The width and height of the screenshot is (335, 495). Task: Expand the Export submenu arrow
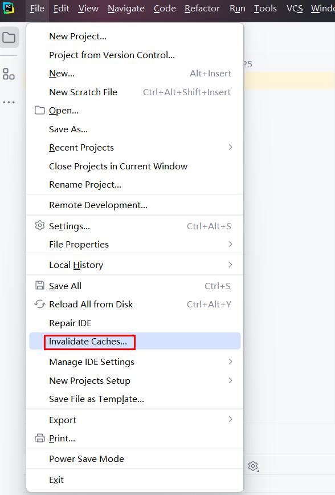(230, 419)
